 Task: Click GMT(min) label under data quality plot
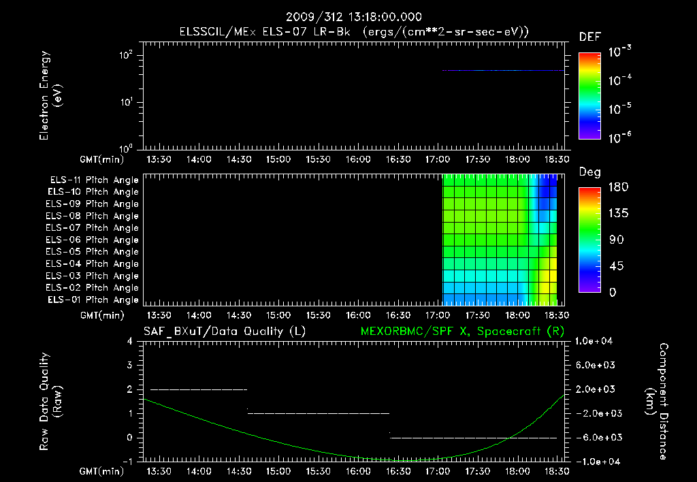pos(102,471)
